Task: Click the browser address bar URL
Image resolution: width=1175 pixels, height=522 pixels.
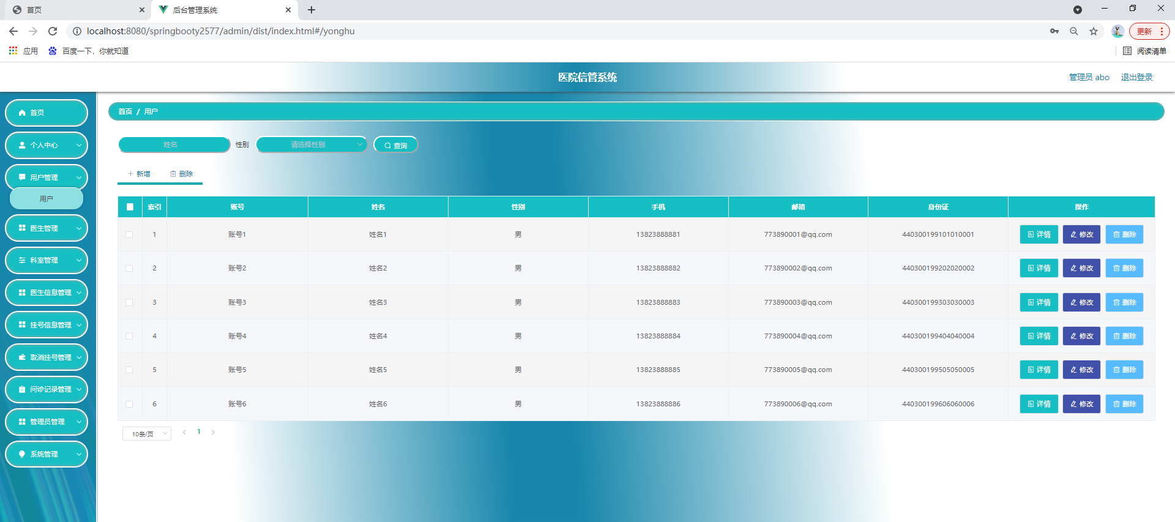Action: coord(221,31)
